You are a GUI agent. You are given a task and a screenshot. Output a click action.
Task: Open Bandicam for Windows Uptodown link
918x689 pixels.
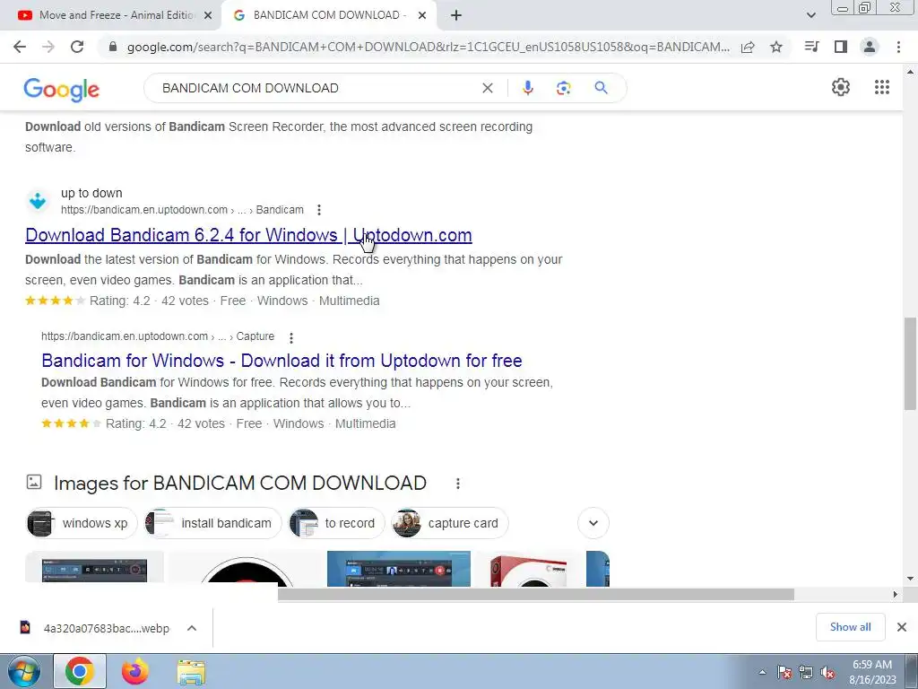281,361
